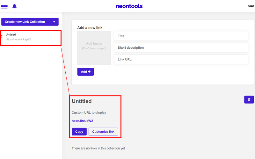Focus the Short description field
The width and height of the screenshot is (255, 159).
181,47
